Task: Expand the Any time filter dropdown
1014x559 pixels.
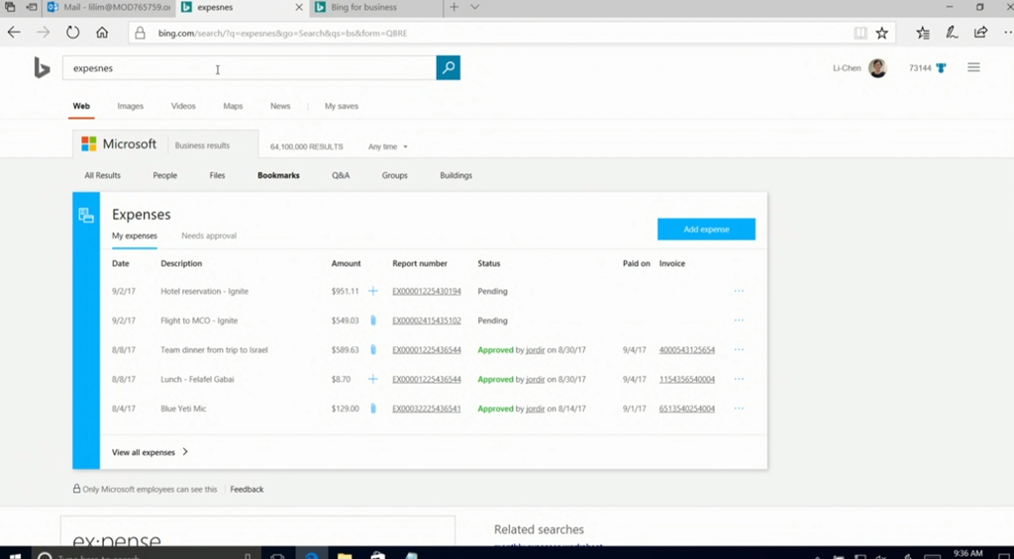Action: 388,146
